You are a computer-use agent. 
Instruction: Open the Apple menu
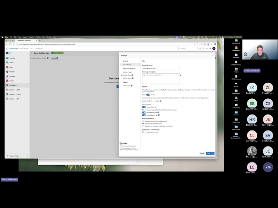[x=3, y=37]
